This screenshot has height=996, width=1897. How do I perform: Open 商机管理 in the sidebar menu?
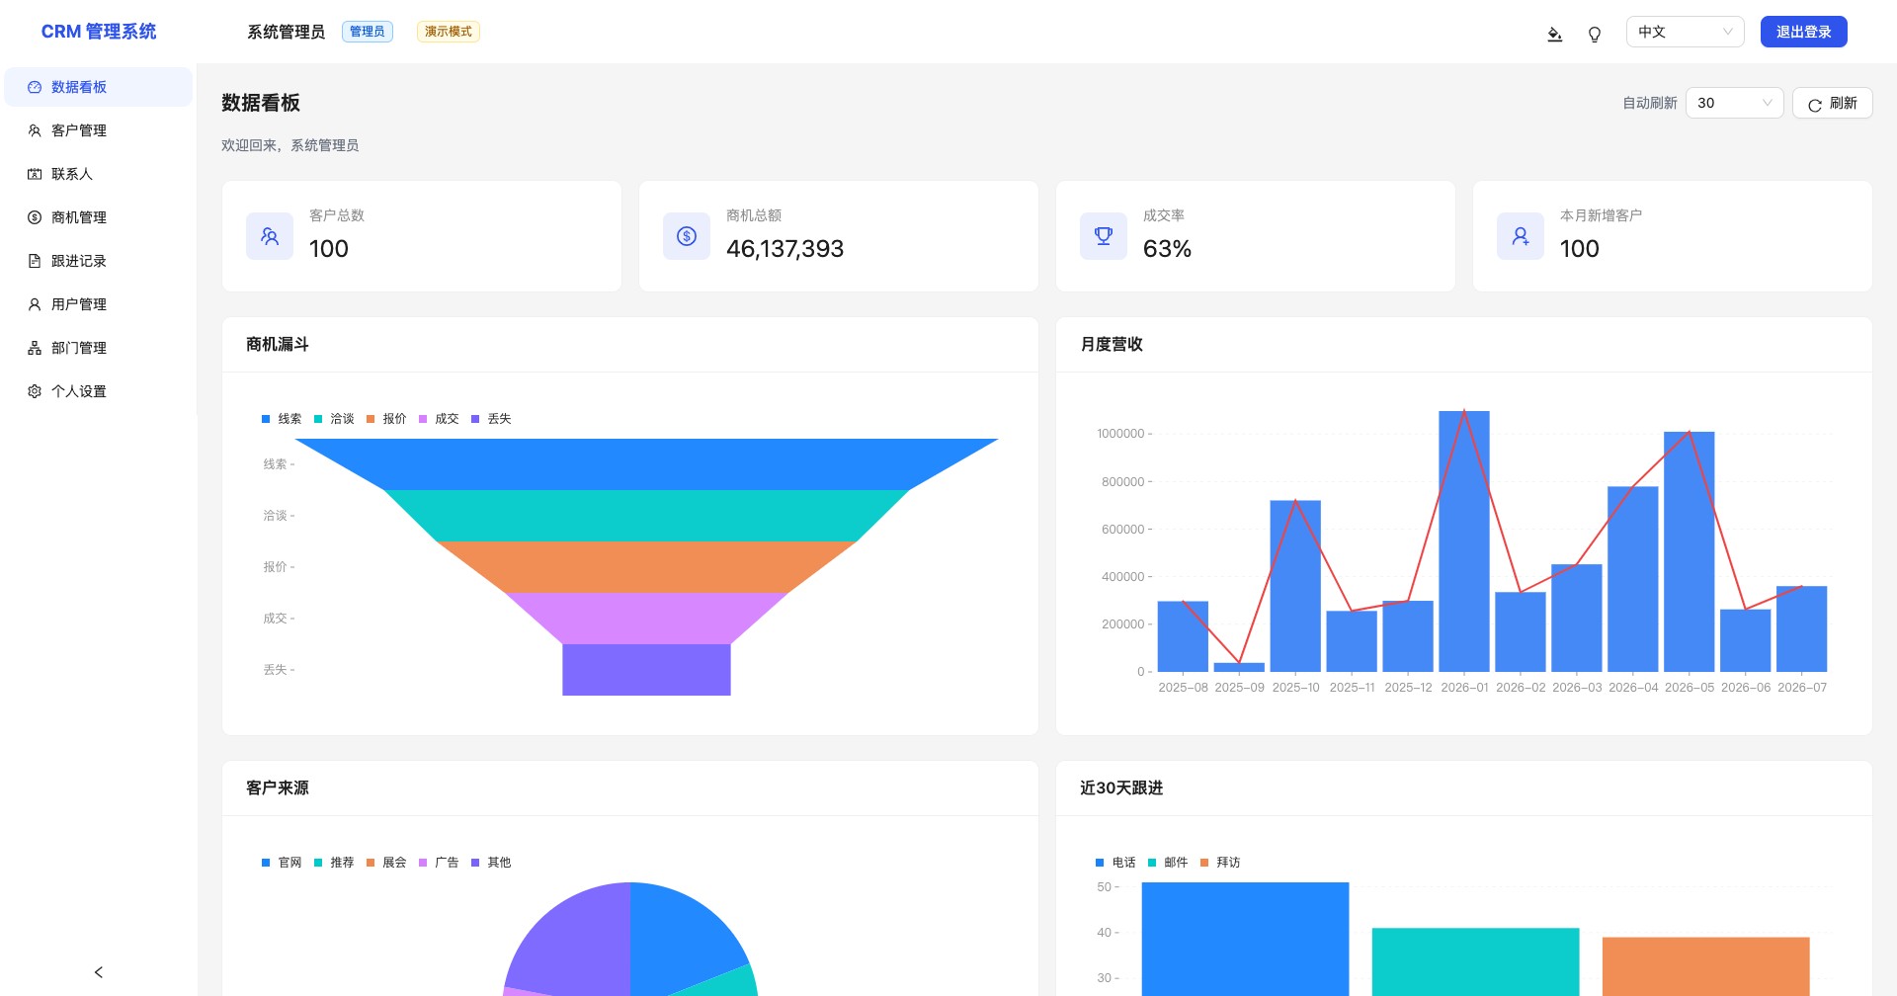[98, 217]
